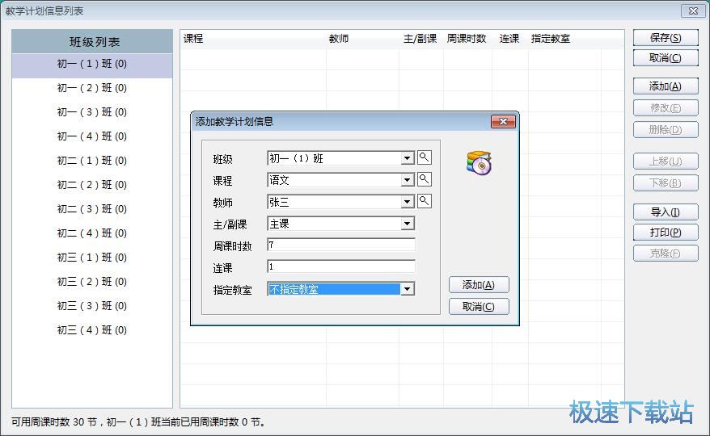The height and width of the screenshot is (436, 710).
Task: Select 初一（4）班 (0) in class list
Action: (92, 136)
